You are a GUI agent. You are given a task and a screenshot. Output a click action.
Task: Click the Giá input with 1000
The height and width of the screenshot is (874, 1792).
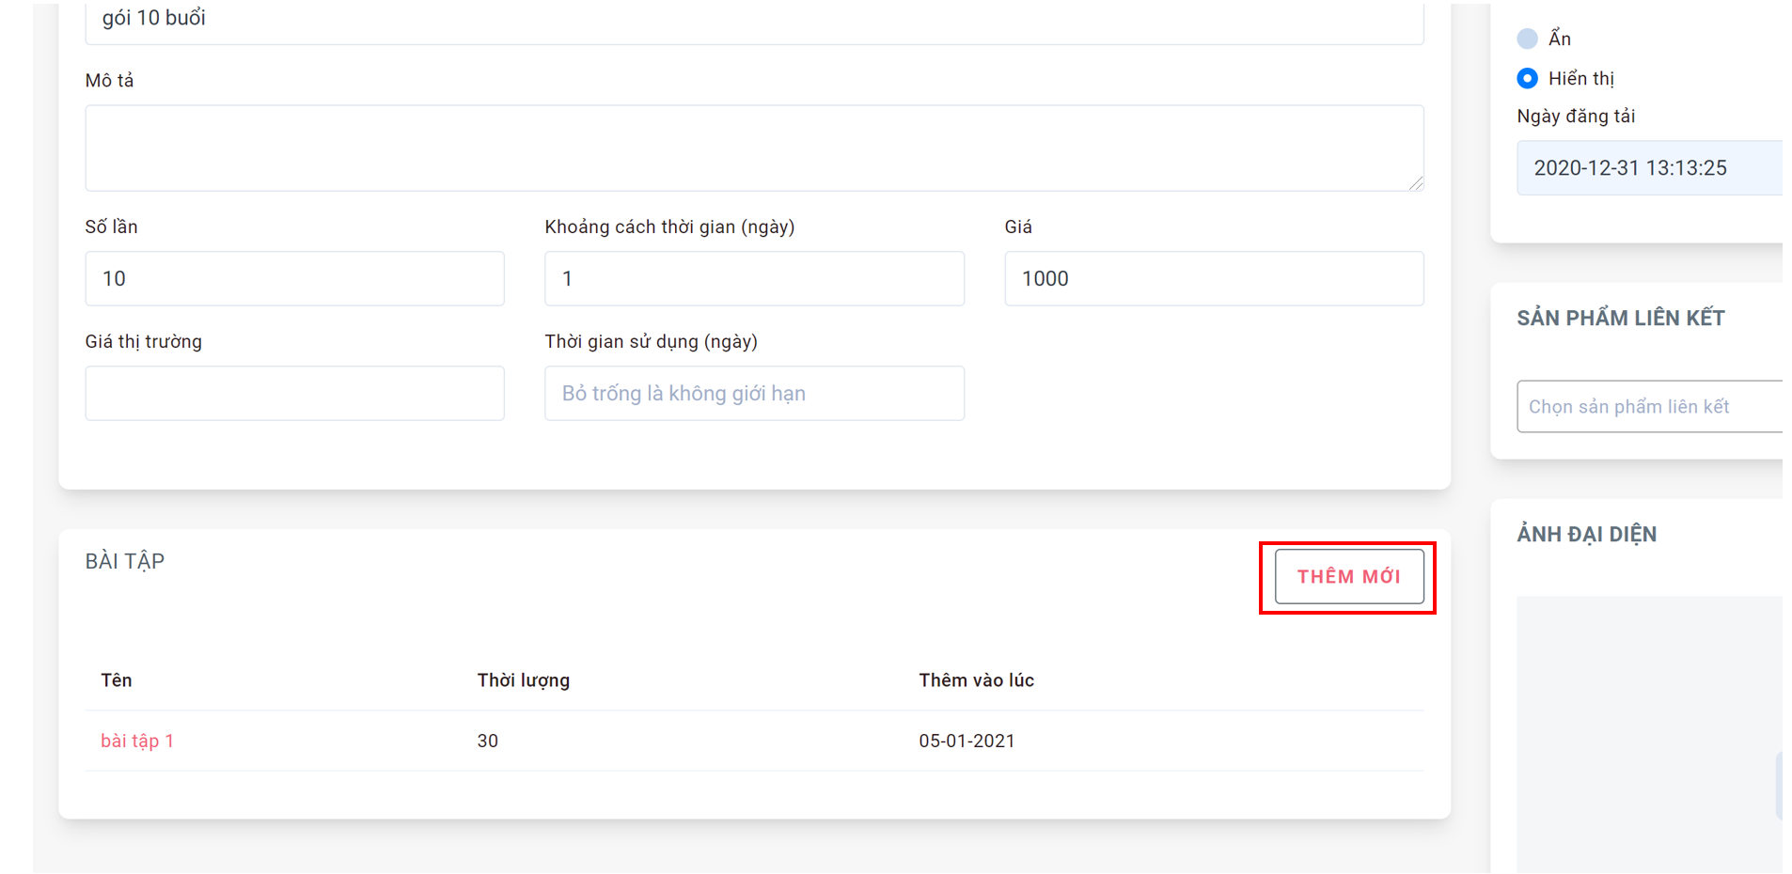pos(1214,278)
